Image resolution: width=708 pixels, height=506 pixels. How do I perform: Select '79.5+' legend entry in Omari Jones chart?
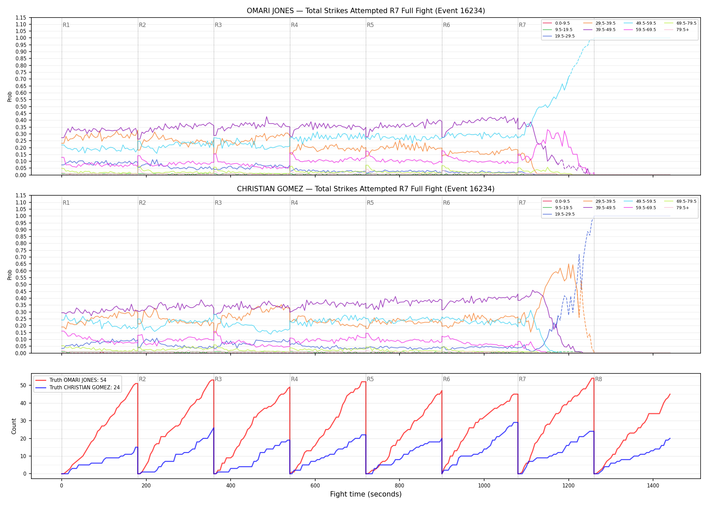click(x=677, y=30)
